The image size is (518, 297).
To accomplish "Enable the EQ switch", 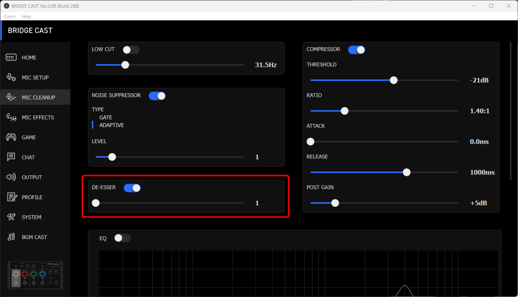I will (x=122, y=238).
